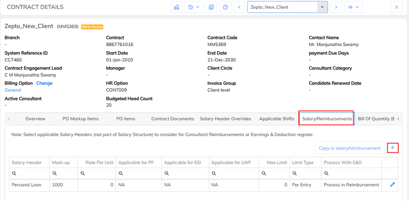Screen dimensions: 409x201
Task: Expand the Zepto_New_Client contract dropdown
Action: pyautogui.click(x=322, y=7)
